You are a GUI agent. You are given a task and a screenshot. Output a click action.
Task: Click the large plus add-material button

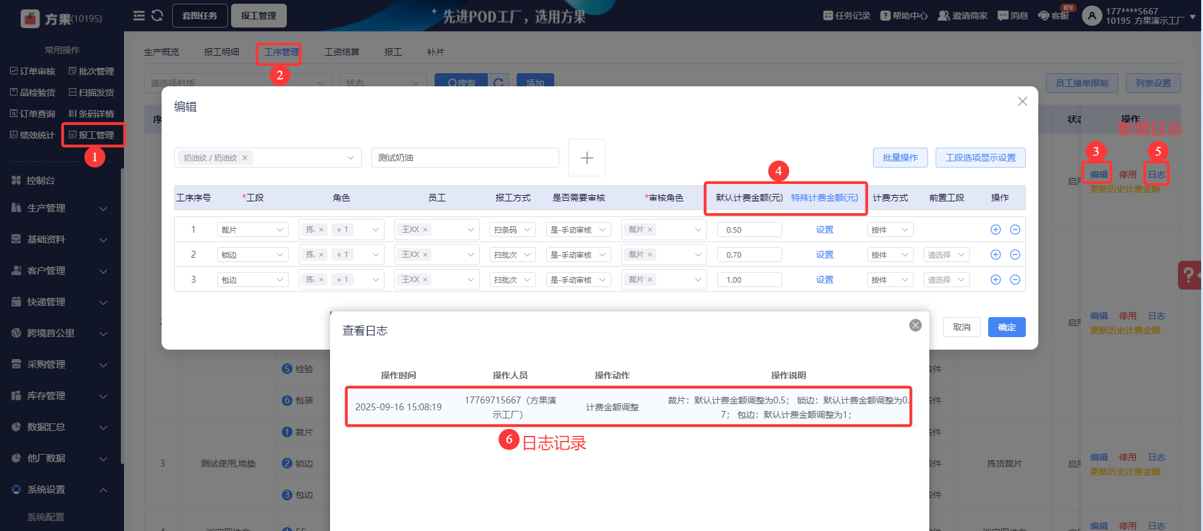(586, 158)
